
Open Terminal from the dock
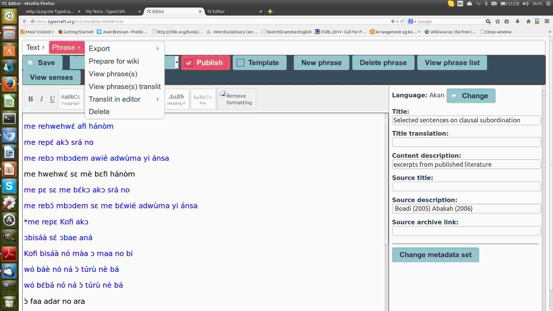tap(9, 118)
